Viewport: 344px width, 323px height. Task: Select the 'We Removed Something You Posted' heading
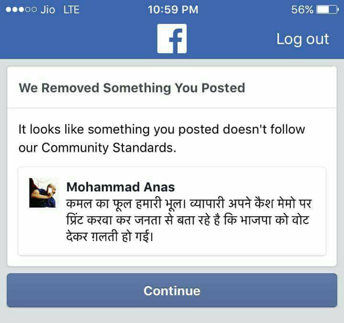coord(132,88)
